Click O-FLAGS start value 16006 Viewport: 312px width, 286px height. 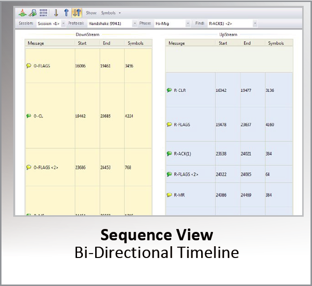(x=80, y=66)
